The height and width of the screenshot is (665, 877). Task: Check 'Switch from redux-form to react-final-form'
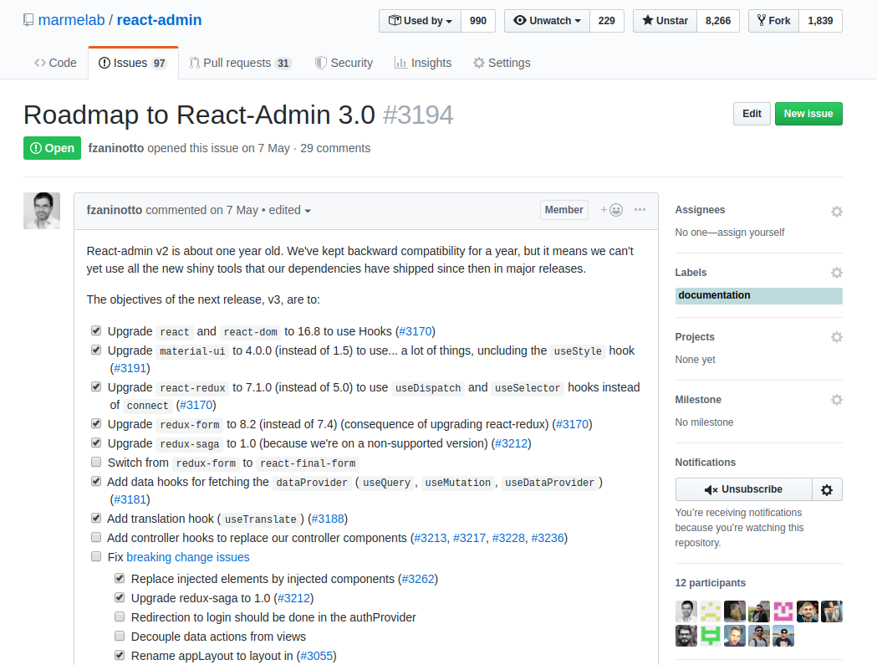click(x=96, y=462)
